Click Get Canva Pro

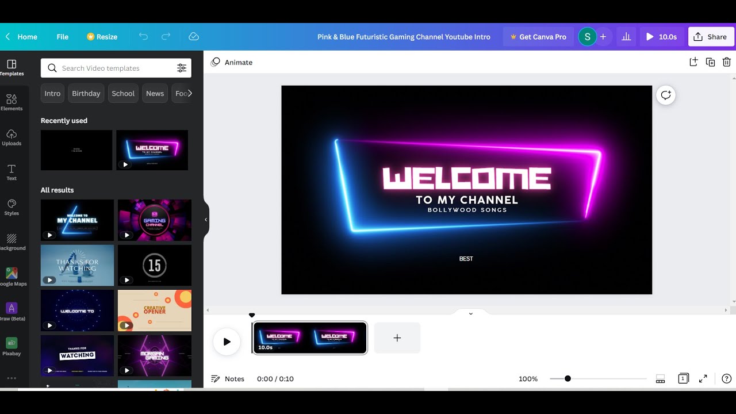(538, 37)
